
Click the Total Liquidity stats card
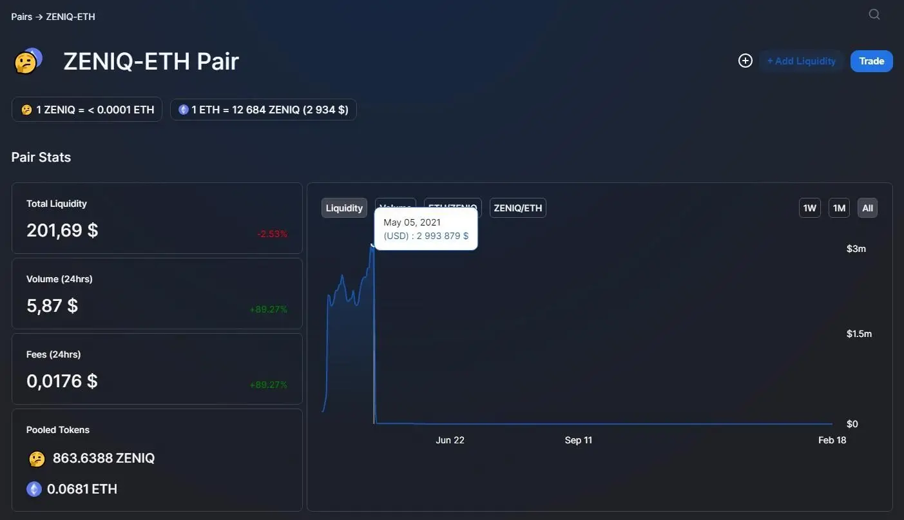click(x=157, y=218)
